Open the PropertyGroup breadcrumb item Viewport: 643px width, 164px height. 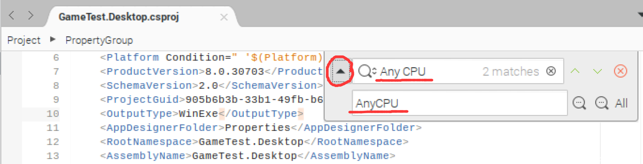coord(99,40)
